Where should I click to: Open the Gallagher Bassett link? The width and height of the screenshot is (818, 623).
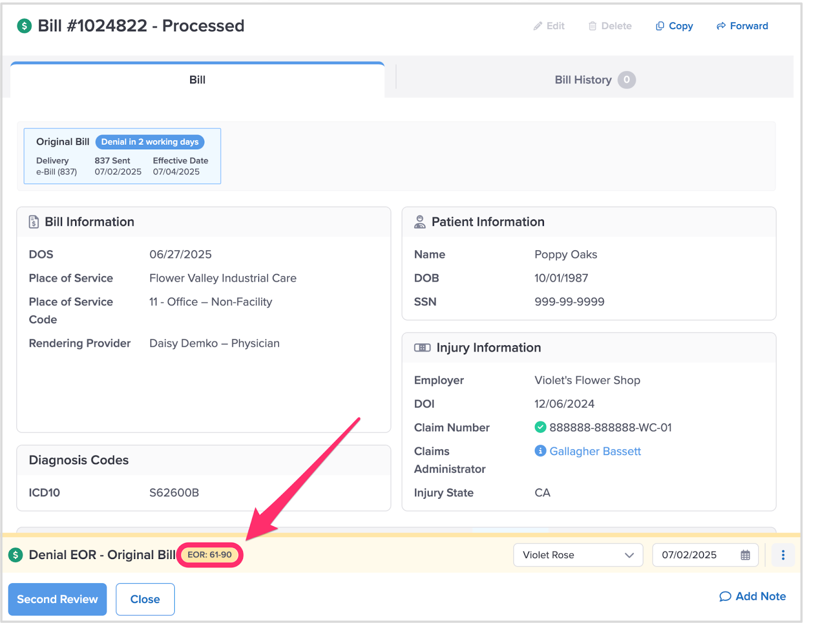(x=595, y=451)
